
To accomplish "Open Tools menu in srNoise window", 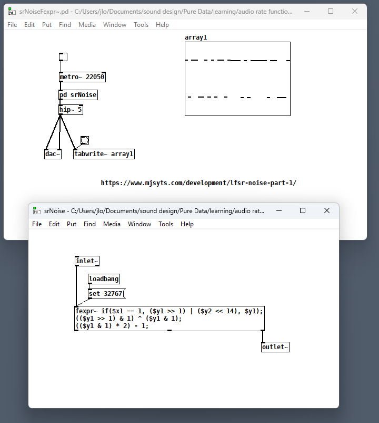I will click(x=166, y=224).
